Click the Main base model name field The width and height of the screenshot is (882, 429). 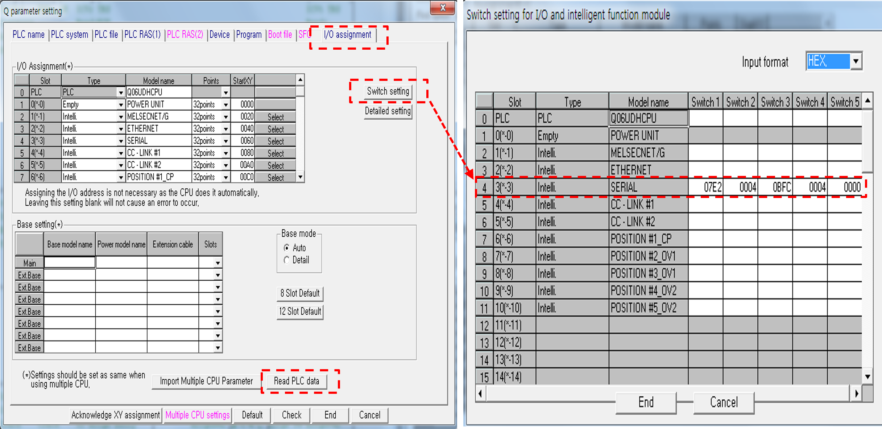70,262
